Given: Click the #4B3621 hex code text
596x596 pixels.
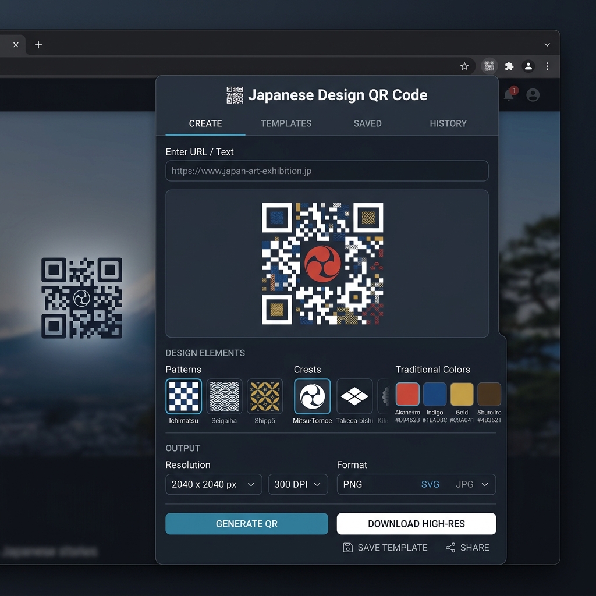Looking at the screenshot, I should click(x=489, y=420).
